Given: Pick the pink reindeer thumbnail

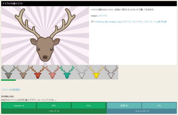Looking at the screenshot, I should pyautogui.click(x=52, y=72).
